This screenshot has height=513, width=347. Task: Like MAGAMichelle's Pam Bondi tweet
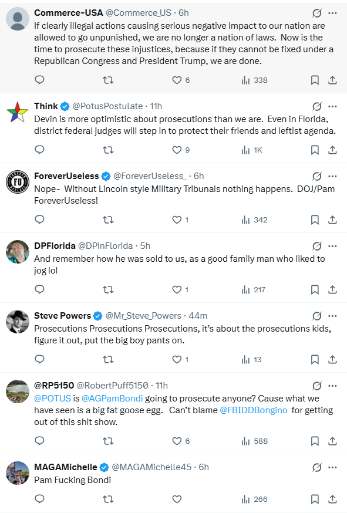tap(177, 499)
